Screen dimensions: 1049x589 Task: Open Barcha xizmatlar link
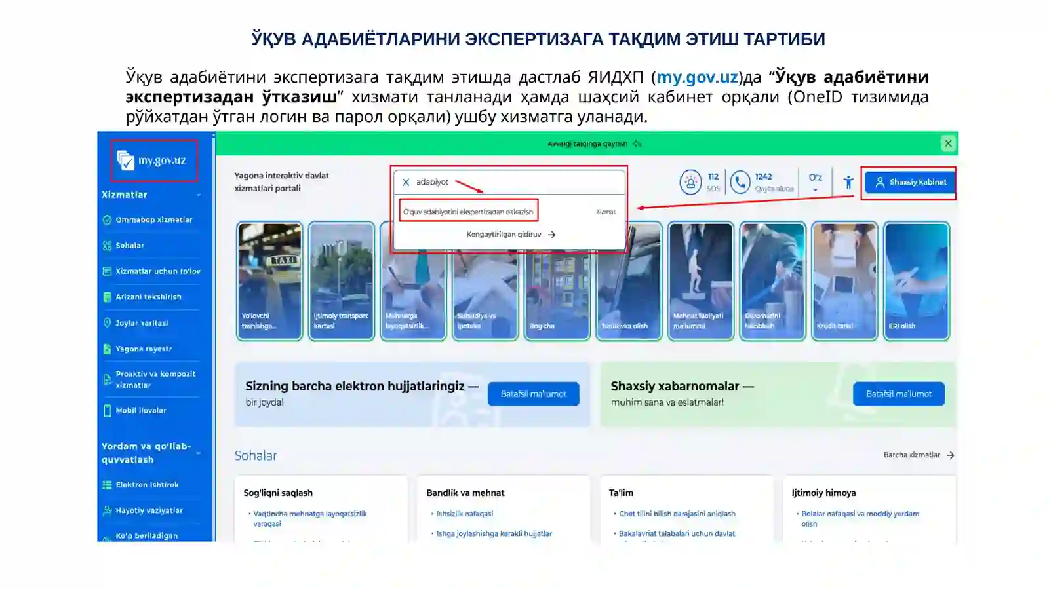point(912,455)
